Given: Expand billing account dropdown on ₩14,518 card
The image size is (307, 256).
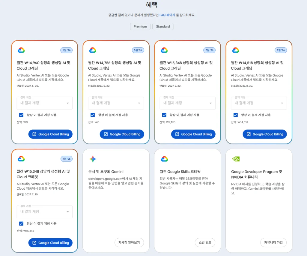Looking at the screenshot, I should 259,103.
